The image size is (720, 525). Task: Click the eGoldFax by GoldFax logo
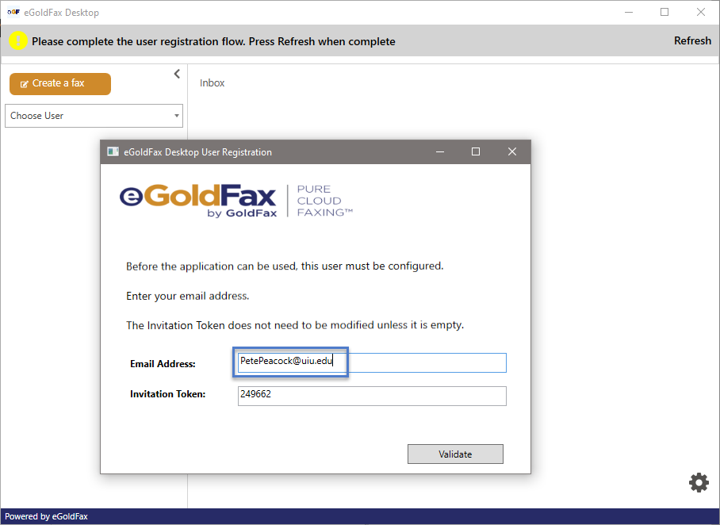(198, 201)
